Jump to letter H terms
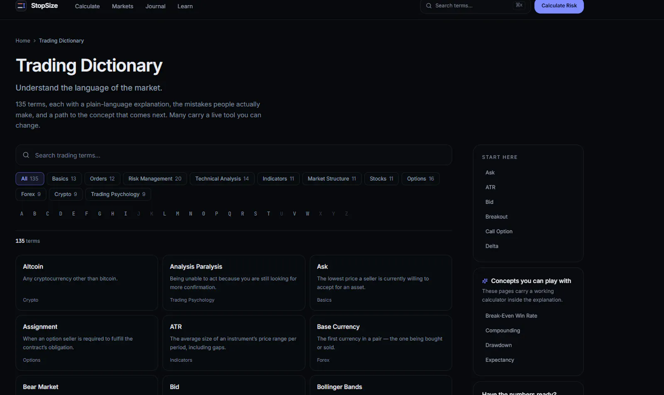664x395 pixels. coord(112,214)
